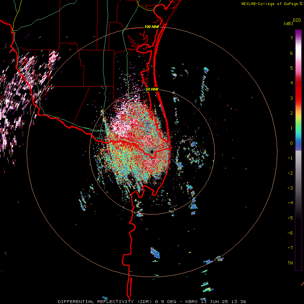Screen dimensions: 304x304
Task: Click the DZD product label above color scale
Action: point(297,20)
